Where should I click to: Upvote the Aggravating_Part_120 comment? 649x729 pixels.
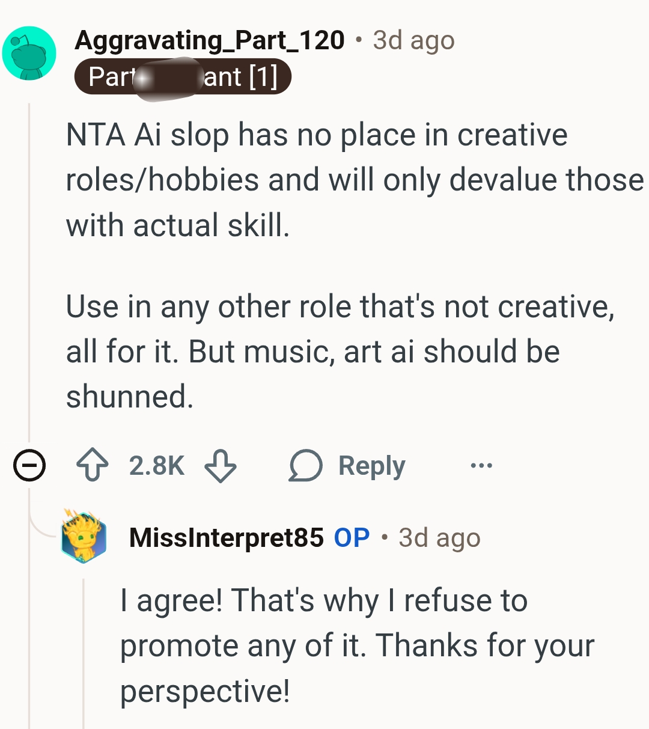(93, 466)
